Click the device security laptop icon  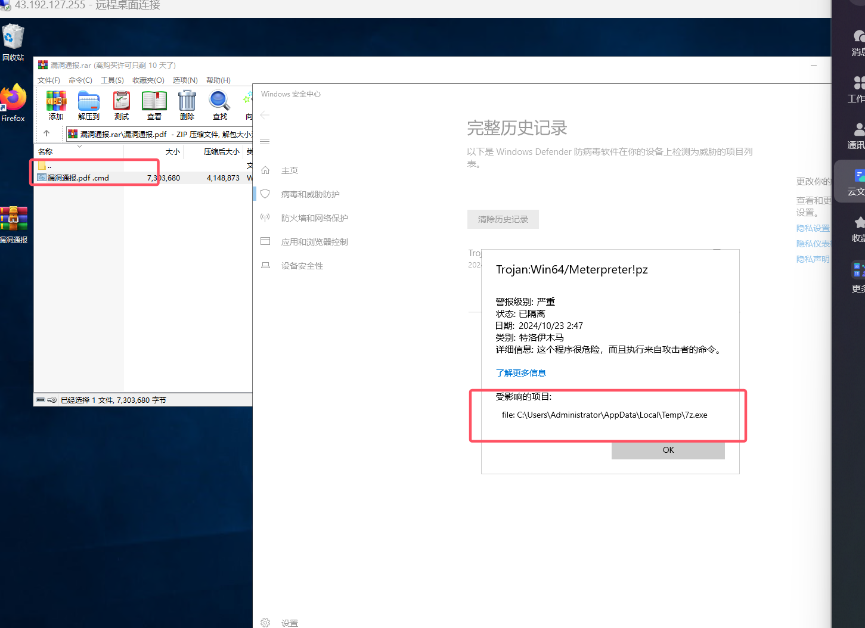265,265
